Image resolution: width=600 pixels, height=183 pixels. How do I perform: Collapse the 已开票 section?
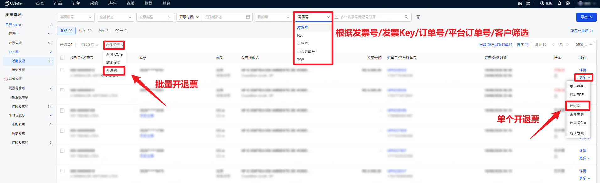(51, 52)
